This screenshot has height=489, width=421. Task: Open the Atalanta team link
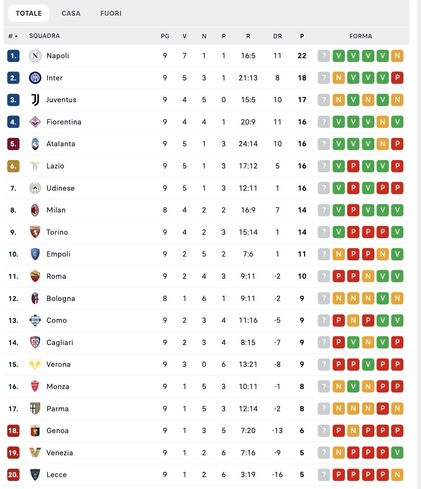pos(61,144)
